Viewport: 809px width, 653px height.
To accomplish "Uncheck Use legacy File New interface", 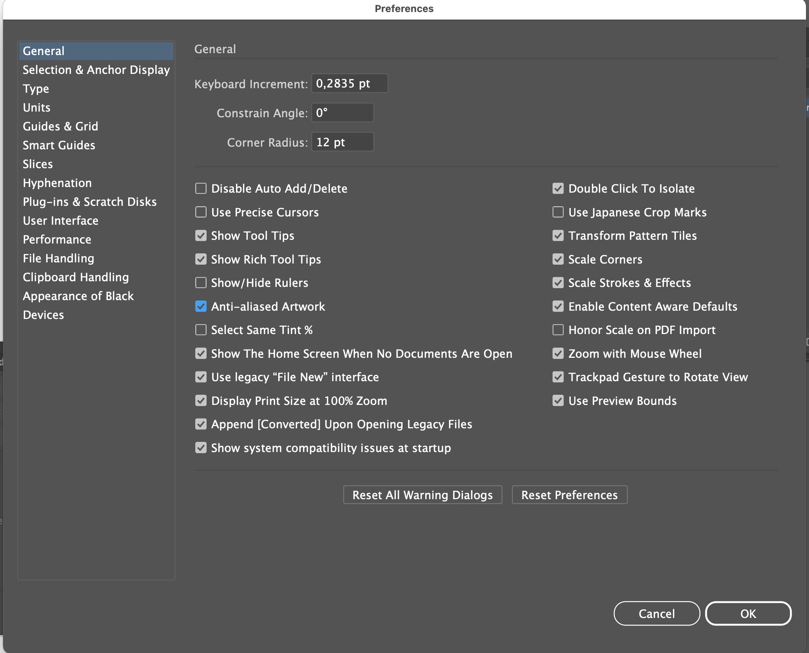I will [x=201, y=377].
